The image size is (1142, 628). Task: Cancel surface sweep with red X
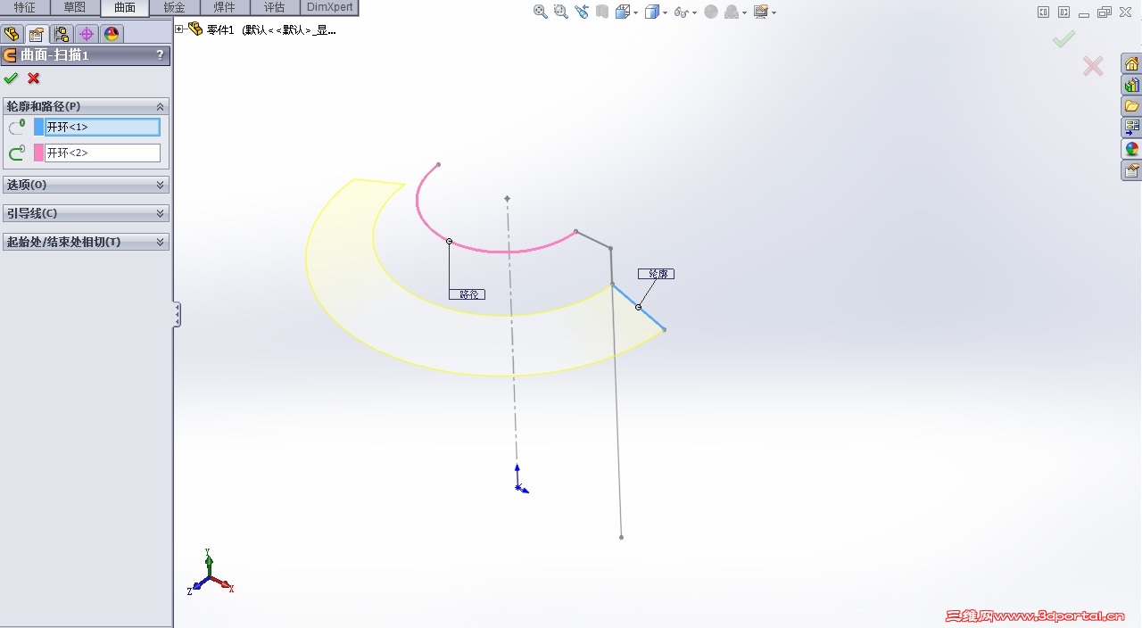tap(34, 78)
